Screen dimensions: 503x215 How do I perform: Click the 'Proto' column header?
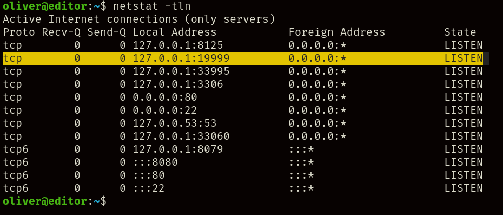coord(19,32)
